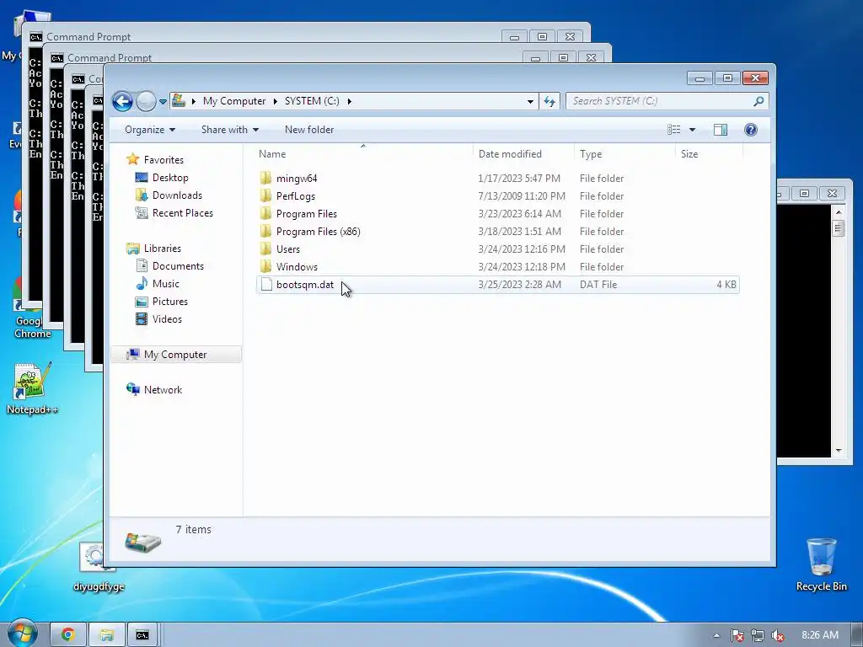Sort by the Date modified column
863x647 pixels.
click(523, 154)
